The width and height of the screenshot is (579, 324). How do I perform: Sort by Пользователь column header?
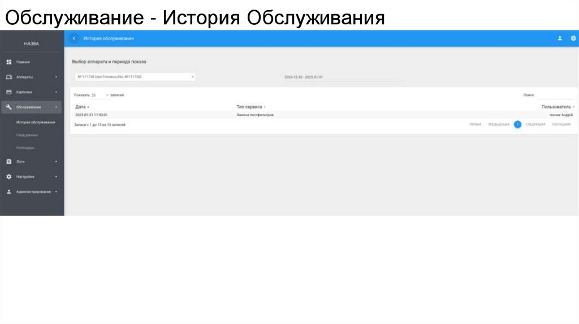click(558, 107)
